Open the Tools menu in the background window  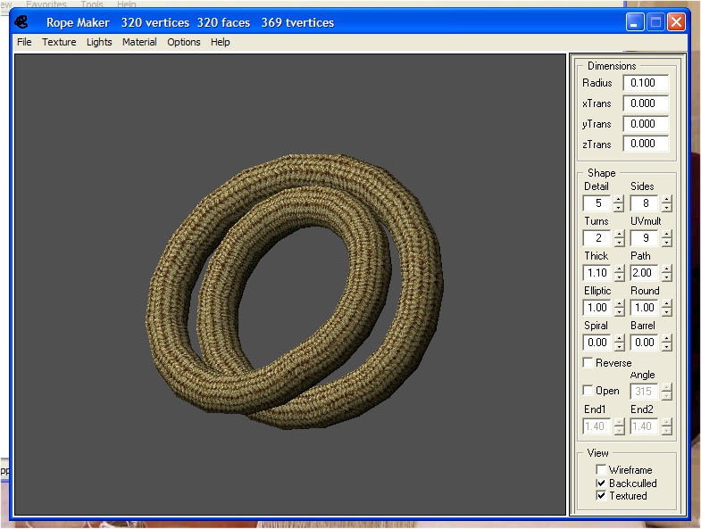[x=92, y=4]
